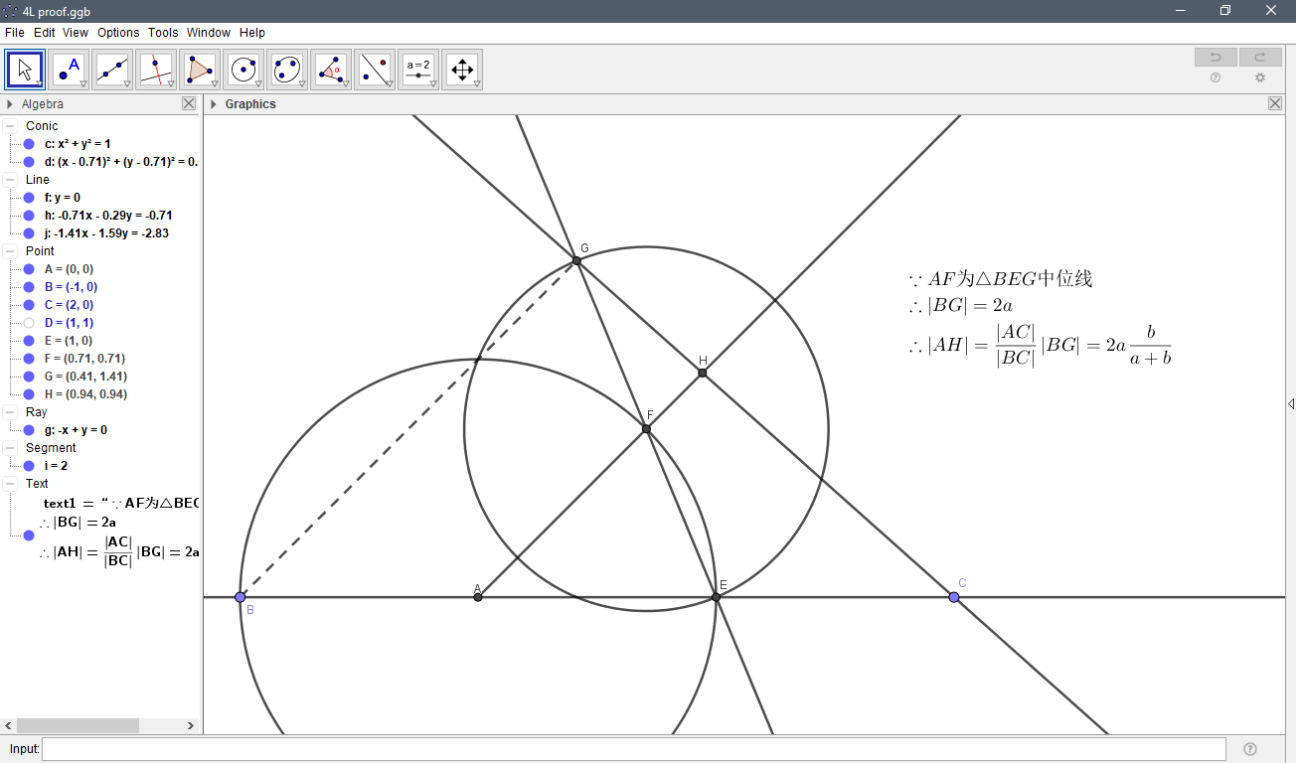Click the Undo button
1296x763 pixels.
click(x=1215, y=57)
